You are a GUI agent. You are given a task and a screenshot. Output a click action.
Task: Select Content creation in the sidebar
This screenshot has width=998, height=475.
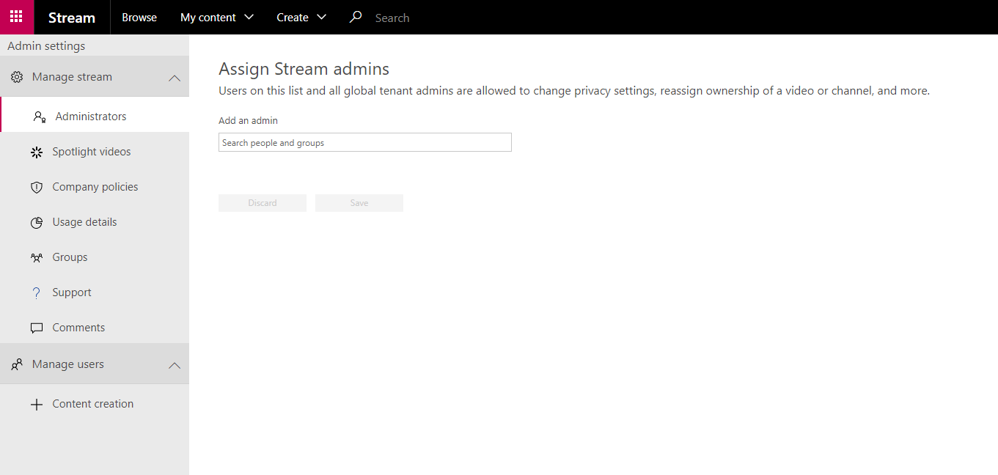[x=95, y=404]
